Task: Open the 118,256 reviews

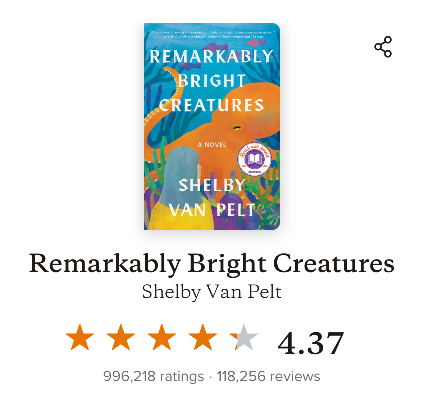Action: pyautogui.click(x=268, y=376)
